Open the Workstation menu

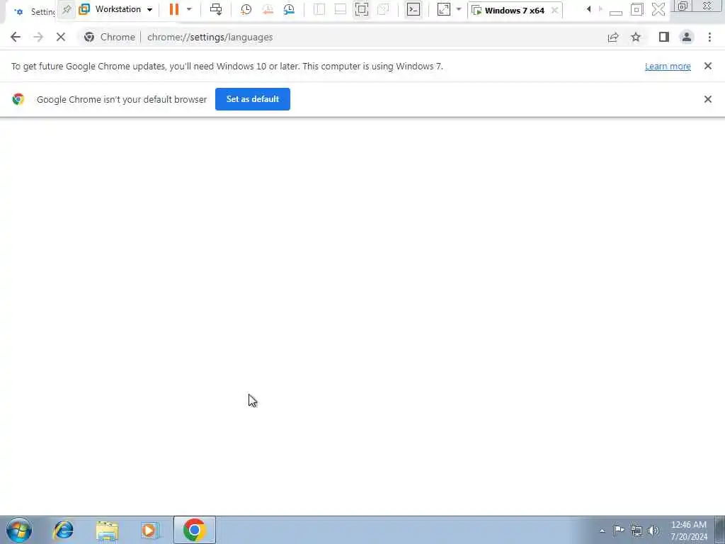[117, 9]
